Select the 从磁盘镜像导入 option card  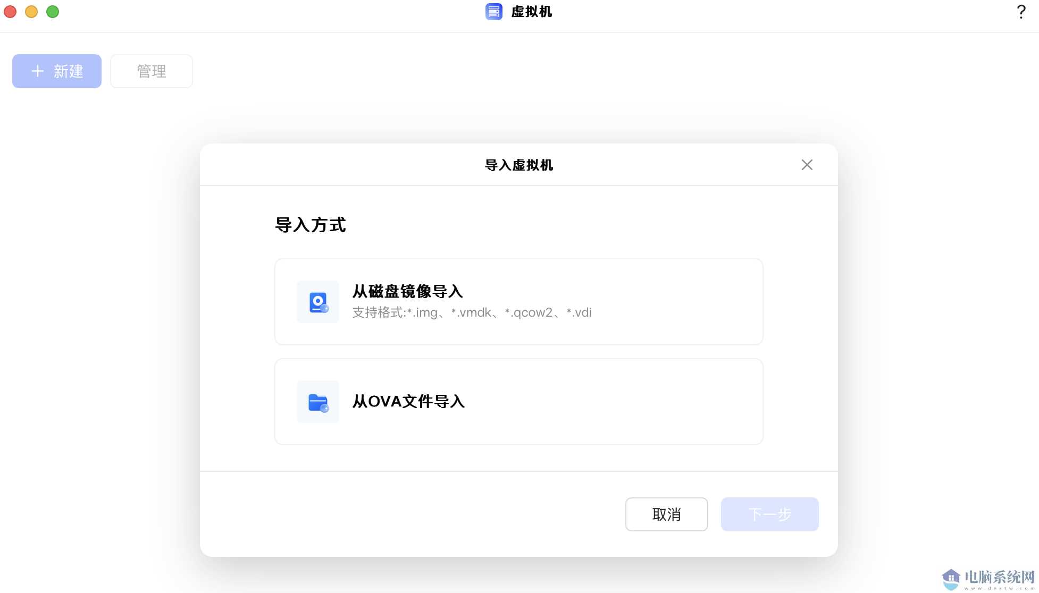(519, 302)
